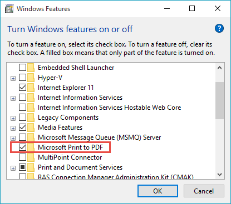This screenshot has height=204, width=231.
Task: Select the RAS Connection Manager Administration Kit item
Action: (116, 177)
